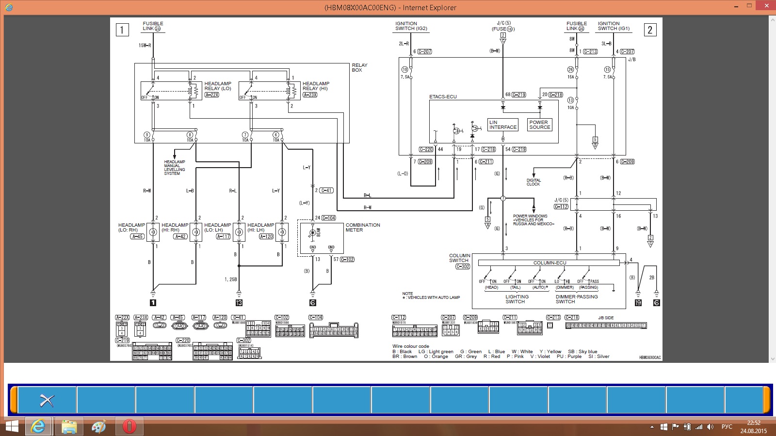Click the crossed-tools X button in blue toolbar

(47, 400)
